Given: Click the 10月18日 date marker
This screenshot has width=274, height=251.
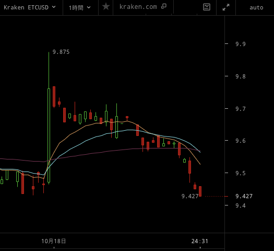Looking at the screenshot, I should (x=54, y=241).
